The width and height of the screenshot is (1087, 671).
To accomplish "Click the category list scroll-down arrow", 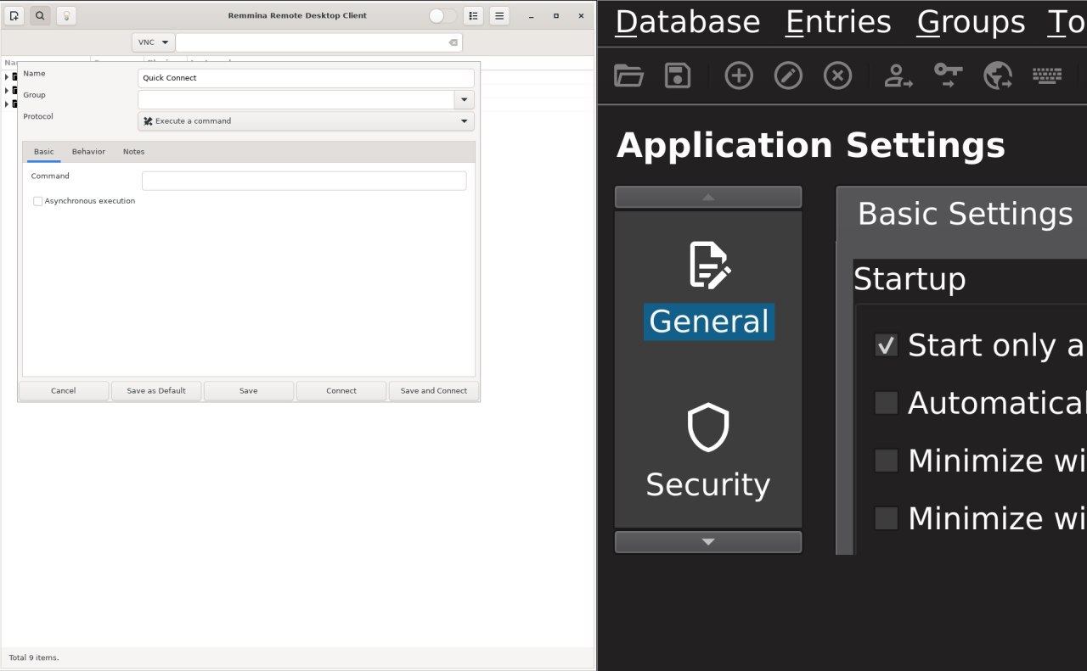I will 708,542.
